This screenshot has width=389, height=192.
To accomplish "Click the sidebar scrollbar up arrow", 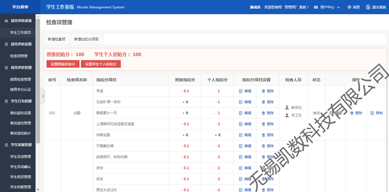I will (38, 17).
